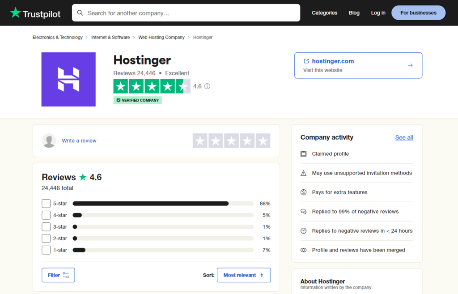
Task: Click the For businesses button
Action: pos(418,13)
